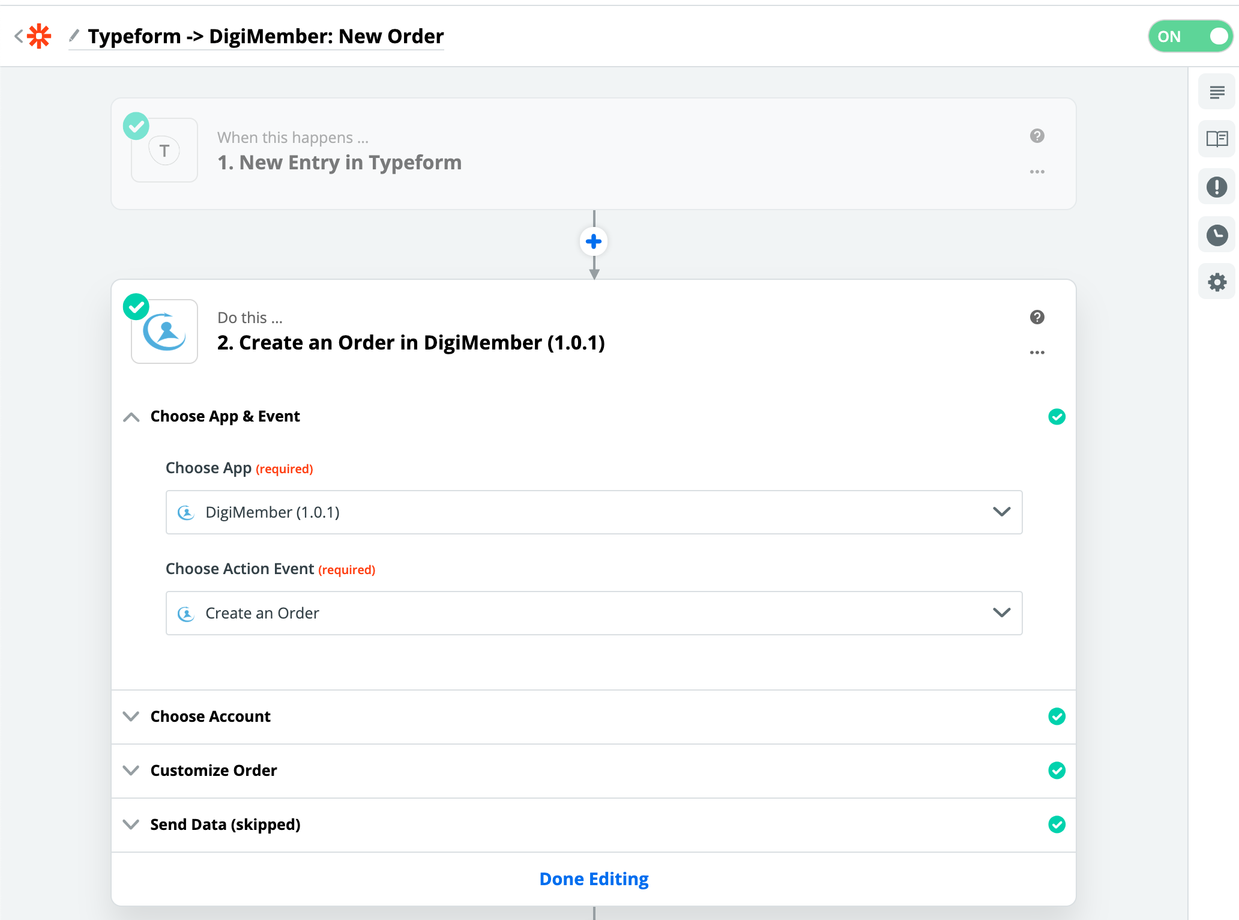Image resolution: width=1239 pixels, height=920 pixels.
Task: Open the book help guide icon
Action: coord(1217,139)
